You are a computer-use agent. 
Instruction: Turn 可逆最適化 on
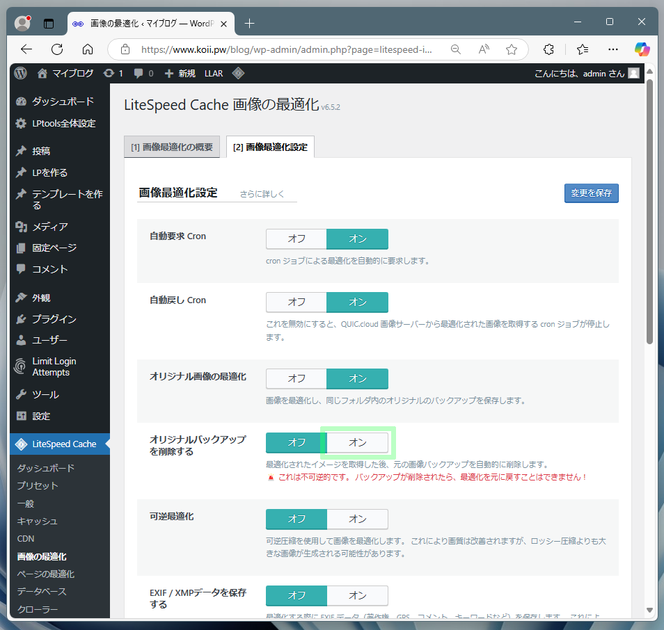coord(358,519)
